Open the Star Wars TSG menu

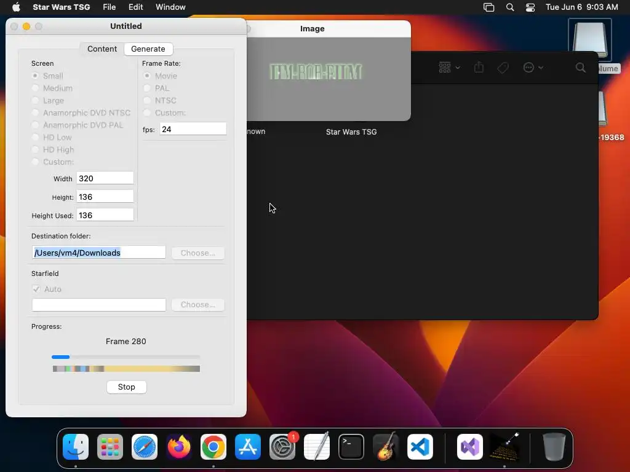[x=61, y=7]
